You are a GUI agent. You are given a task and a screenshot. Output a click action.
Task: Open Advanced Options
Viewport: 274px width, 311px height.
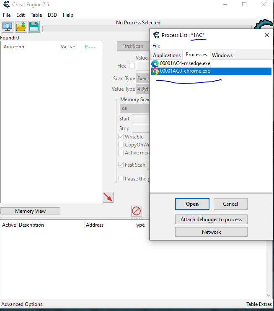(22, 304)
